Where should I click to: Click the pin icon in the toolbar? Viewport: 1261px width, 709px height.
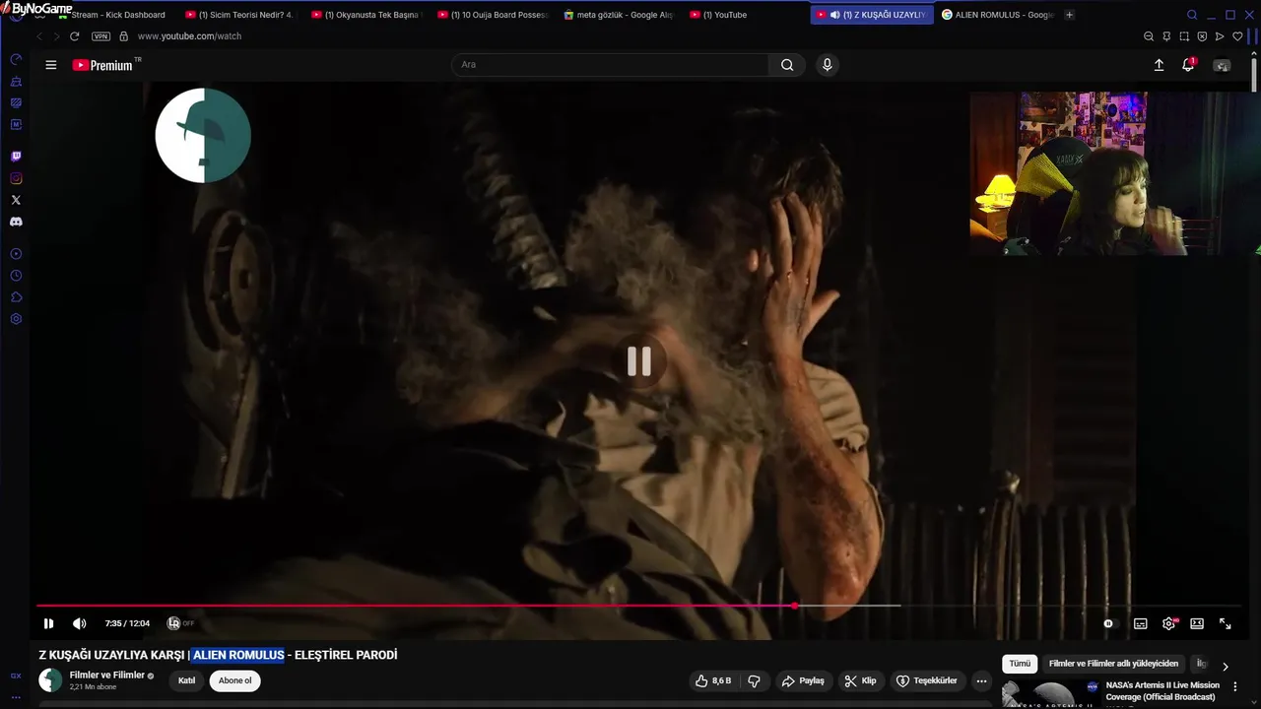pyautogui.click(x=1166, y=36)
